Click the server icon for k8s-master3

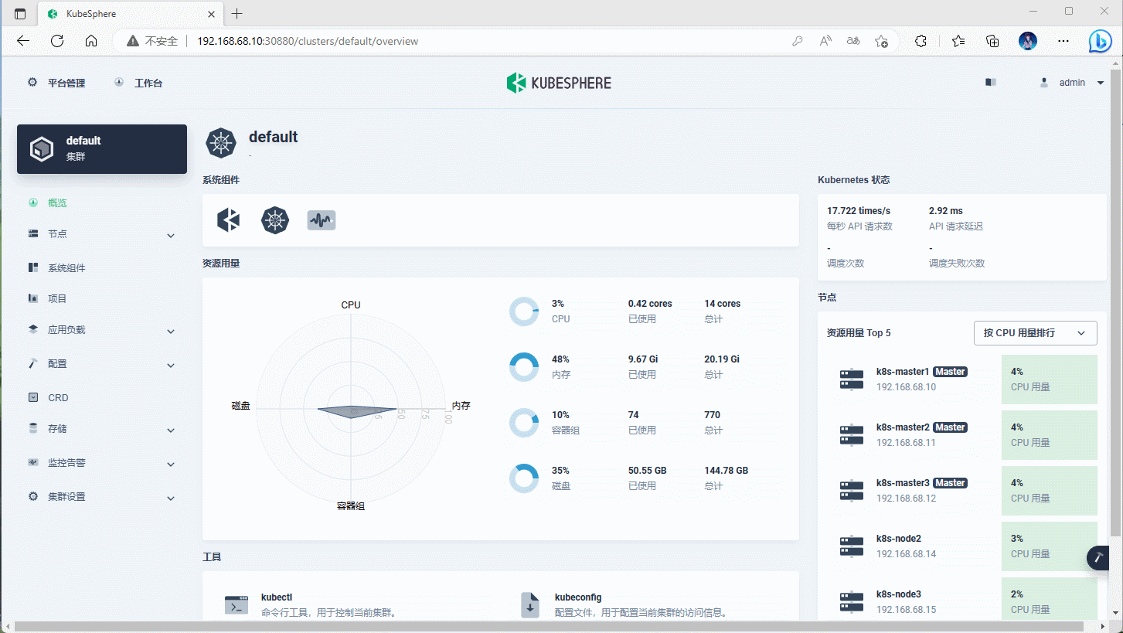(852, 491)
